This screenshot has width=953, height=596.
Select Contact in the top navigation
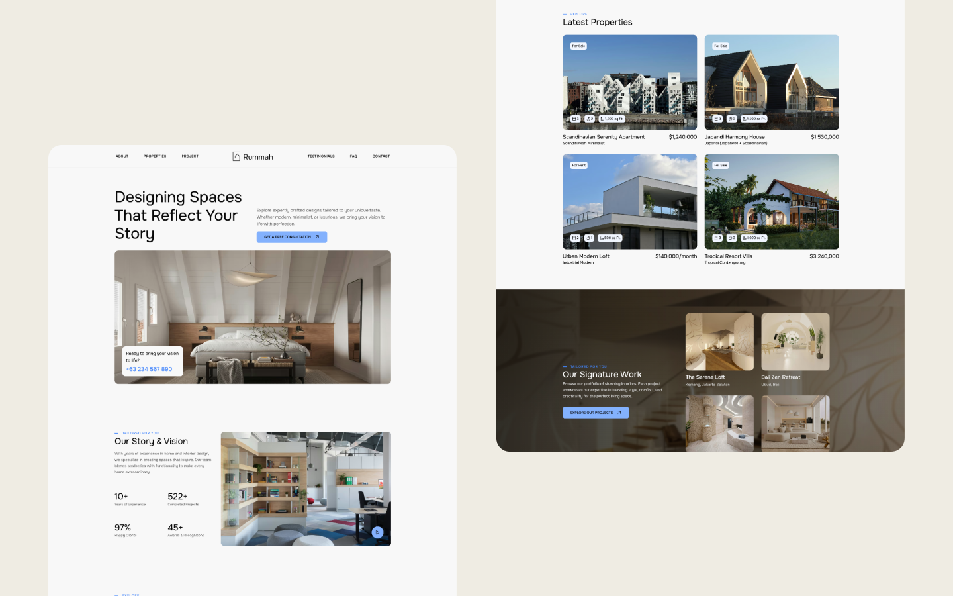coord(381,156)
